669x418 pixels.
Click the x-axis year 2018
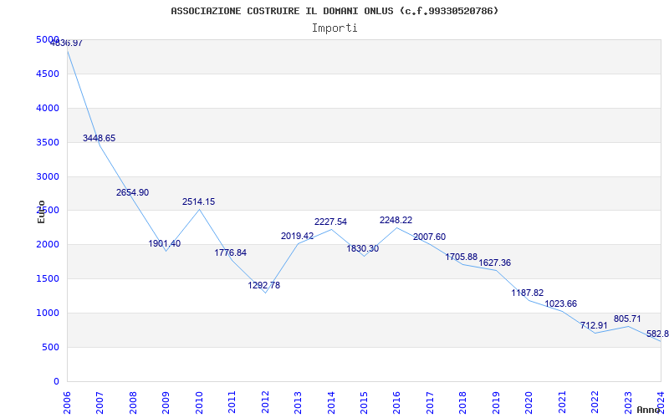(463, 402)
